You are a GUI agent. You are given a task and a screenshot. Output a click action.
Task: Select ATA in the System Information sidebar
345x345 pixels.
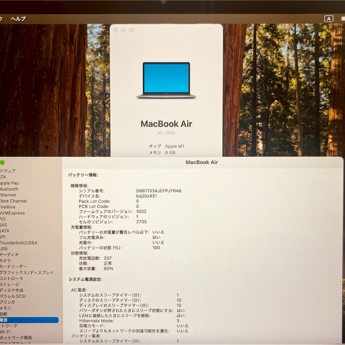coord(3,177)
